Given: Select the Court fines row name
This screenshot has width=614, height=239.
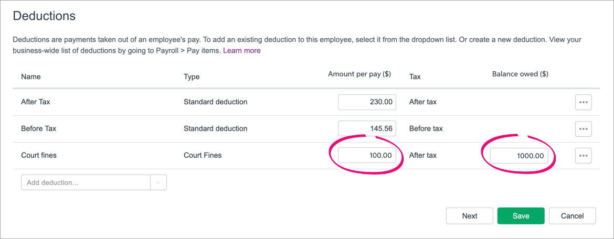Looking at the screenshot, I should click(x=39, y=155).
